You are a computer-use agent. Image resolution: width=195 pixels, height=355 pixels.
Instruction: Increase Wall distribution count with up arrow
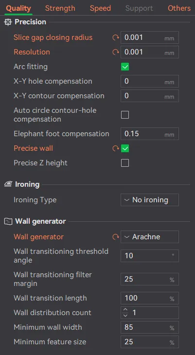point(125,310)
